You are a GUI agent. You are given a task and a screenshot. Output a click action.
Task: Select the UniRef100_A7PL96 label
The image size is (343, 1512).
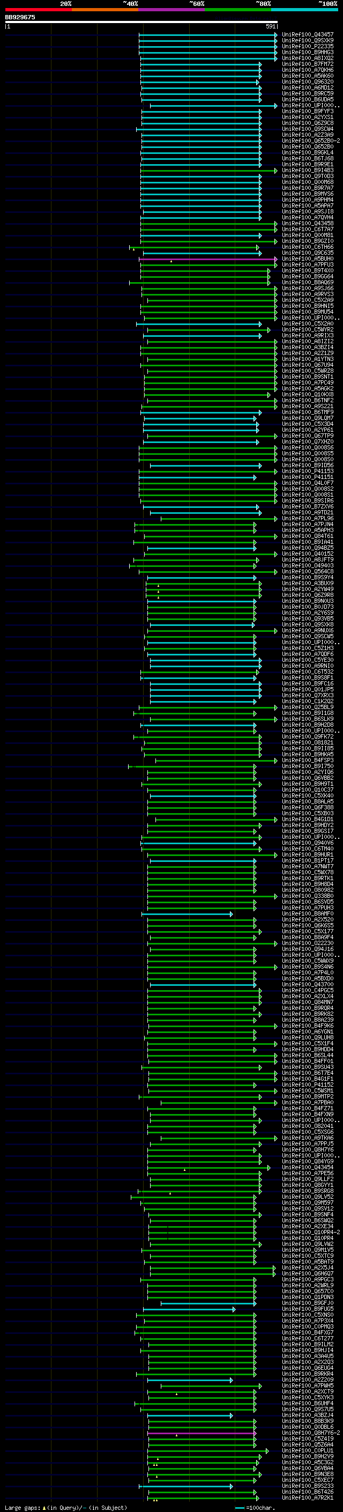pyautogui.click(x=308, y=519)
